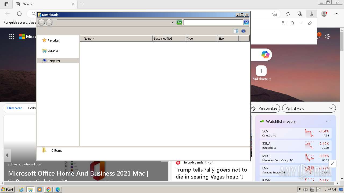Viewport: 344px width, 193px height.
Task: Add this page to favorites
Action: 274,14
